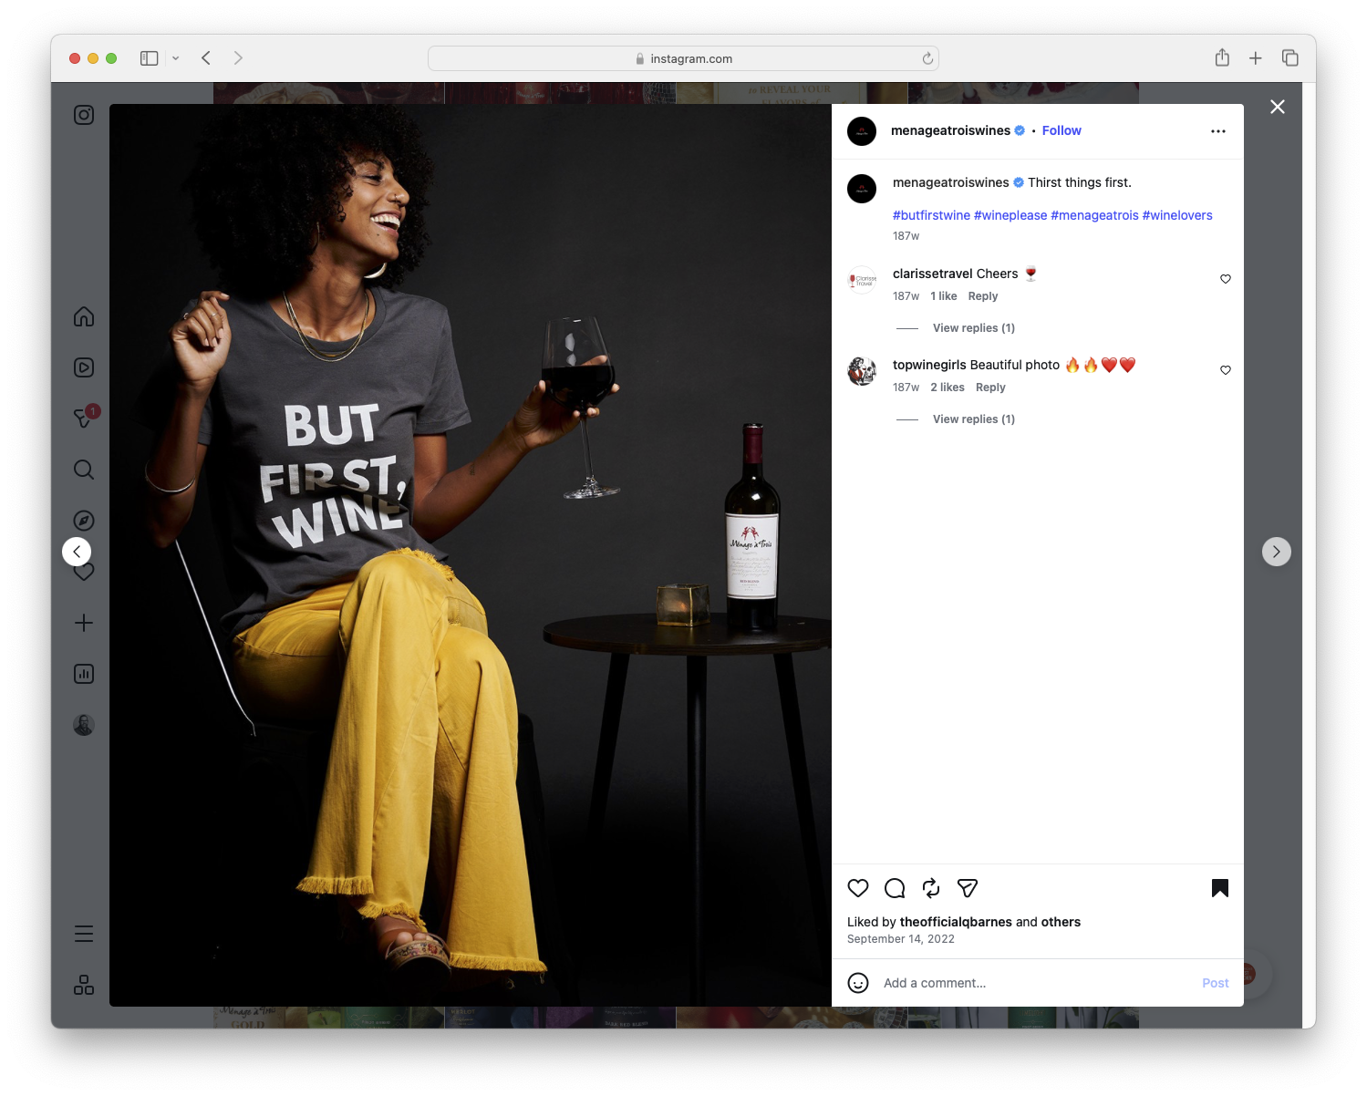
Task: Like topwinegirls' comment
Action: 1225,370
